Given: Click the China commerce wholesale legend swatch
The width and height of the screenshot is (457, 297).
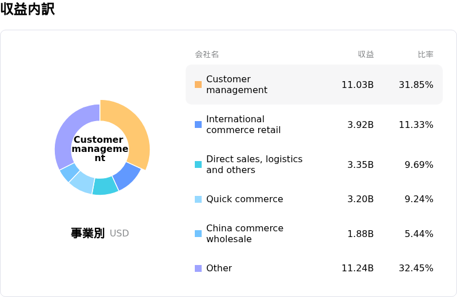Looking at the screenshot, I should point(198,234).
